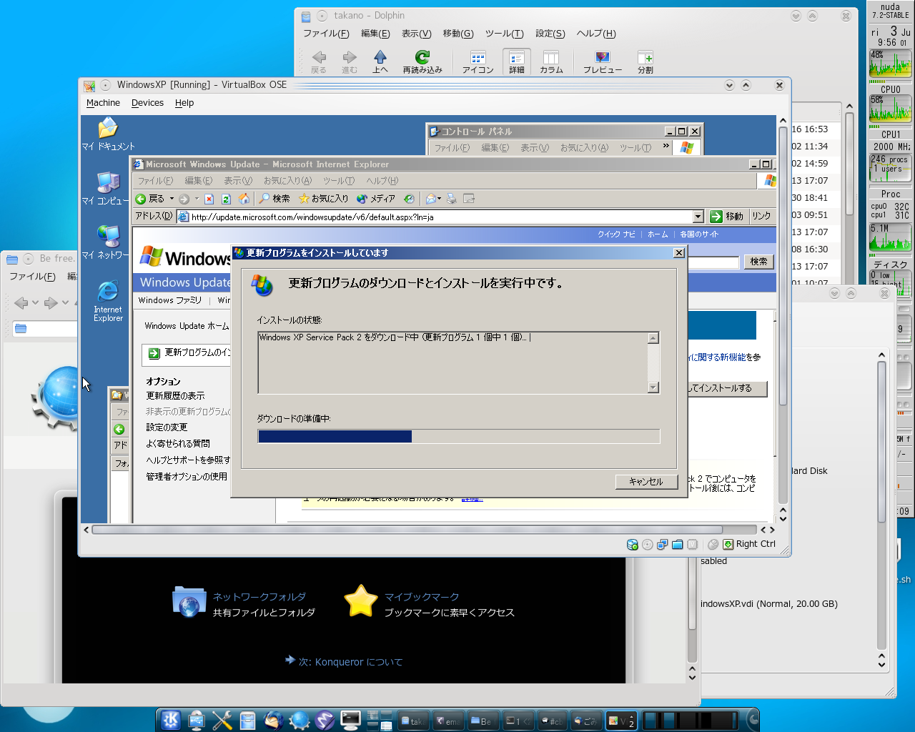
Task: Open the IE mail button dropdown arrow
Action: 439,199
